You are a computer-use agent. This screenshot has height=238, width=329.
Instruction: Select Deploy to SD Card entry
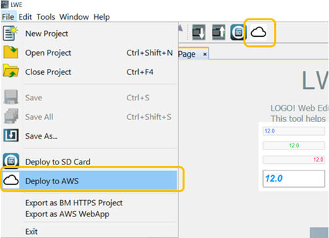pos(89,162)
